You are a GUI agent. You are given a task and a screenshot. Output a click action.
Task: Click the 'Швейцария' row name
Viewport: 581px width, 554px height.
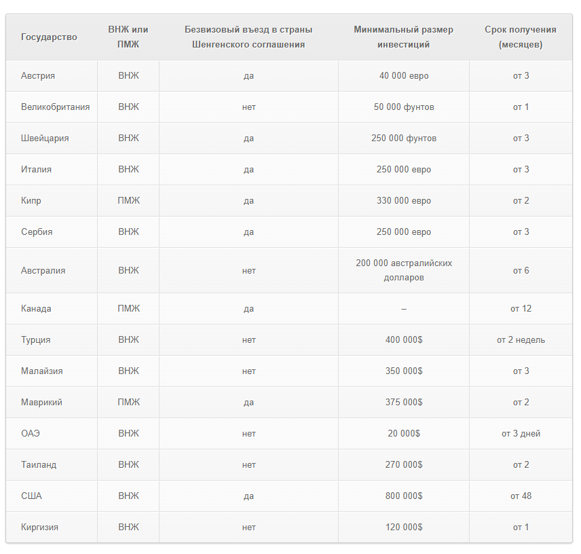tap(45, 138)
